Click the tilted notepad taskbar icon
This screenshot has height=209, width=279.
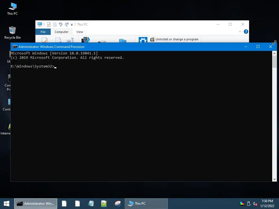91,204
